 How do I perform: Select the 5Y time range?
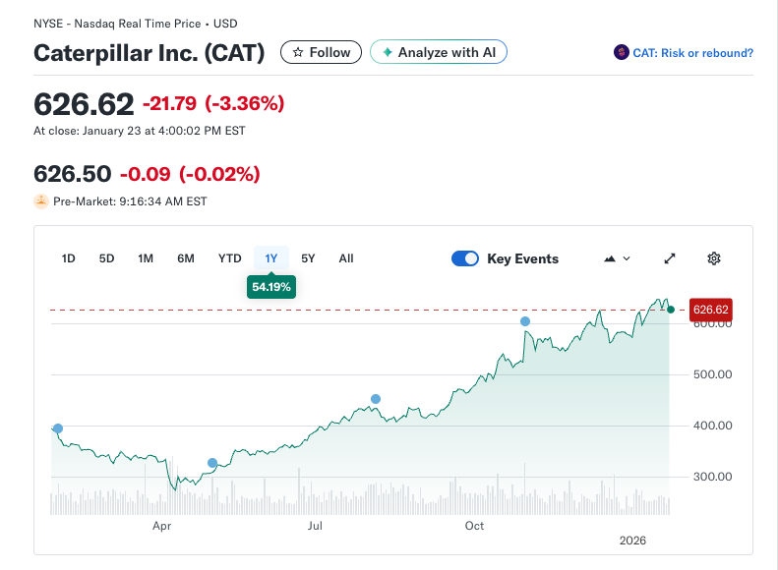[308, 258]
